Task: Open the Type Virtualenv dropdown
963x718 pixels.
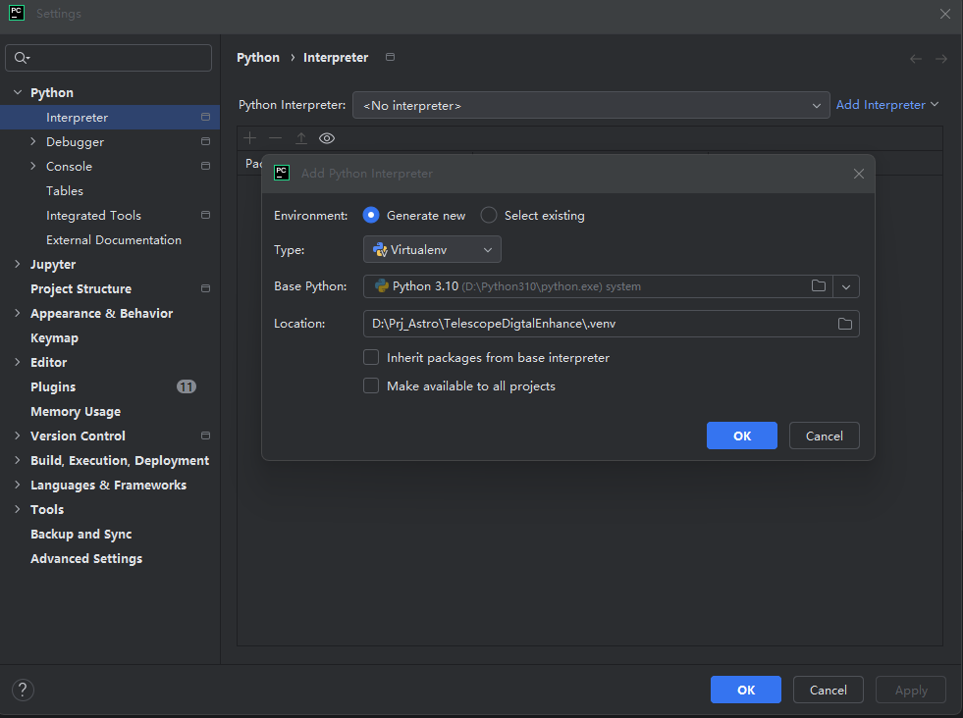Action: (432, 250)
